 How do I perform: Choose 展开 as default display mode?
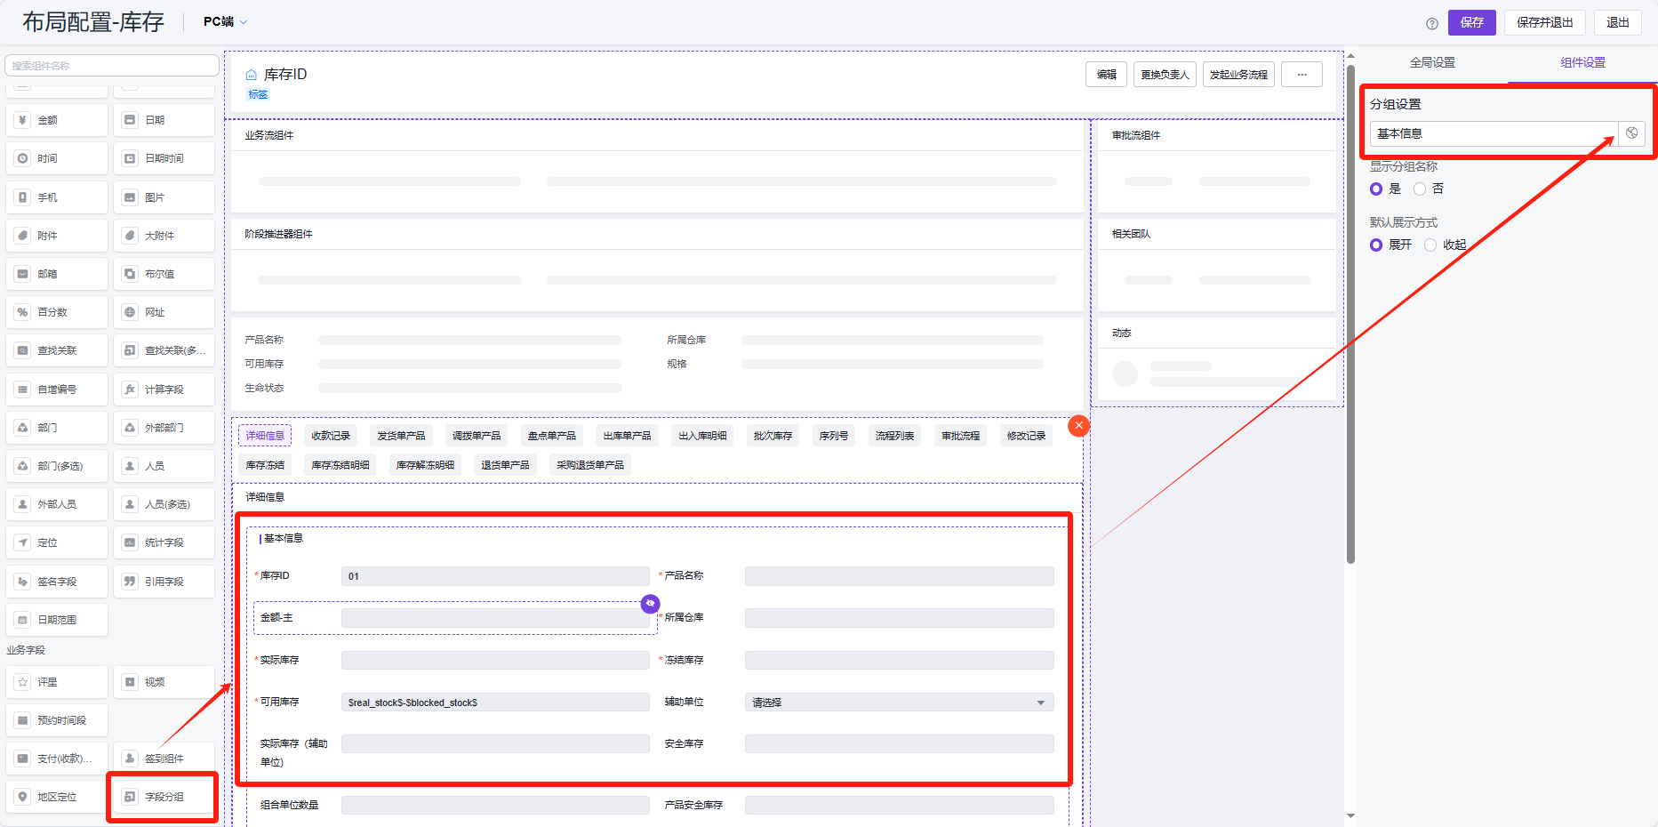(1376, 245)
